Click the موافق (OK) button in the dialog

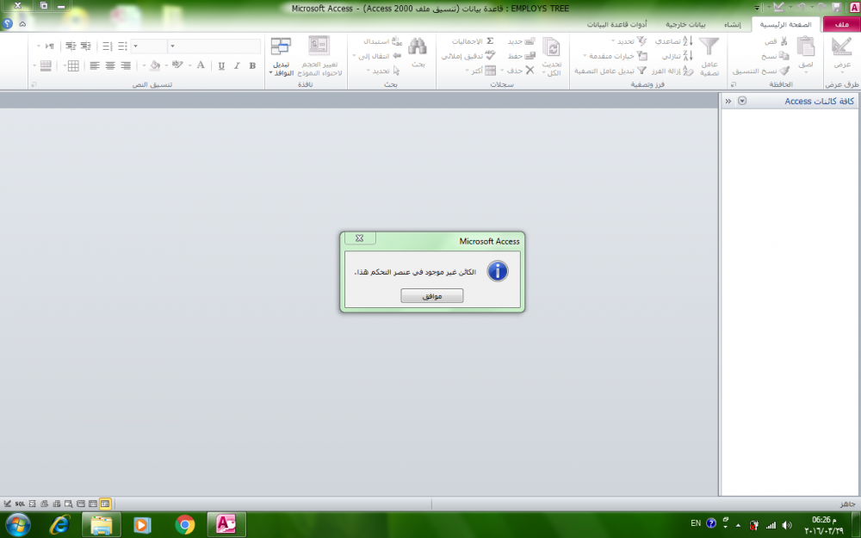[x=431, y=296]
